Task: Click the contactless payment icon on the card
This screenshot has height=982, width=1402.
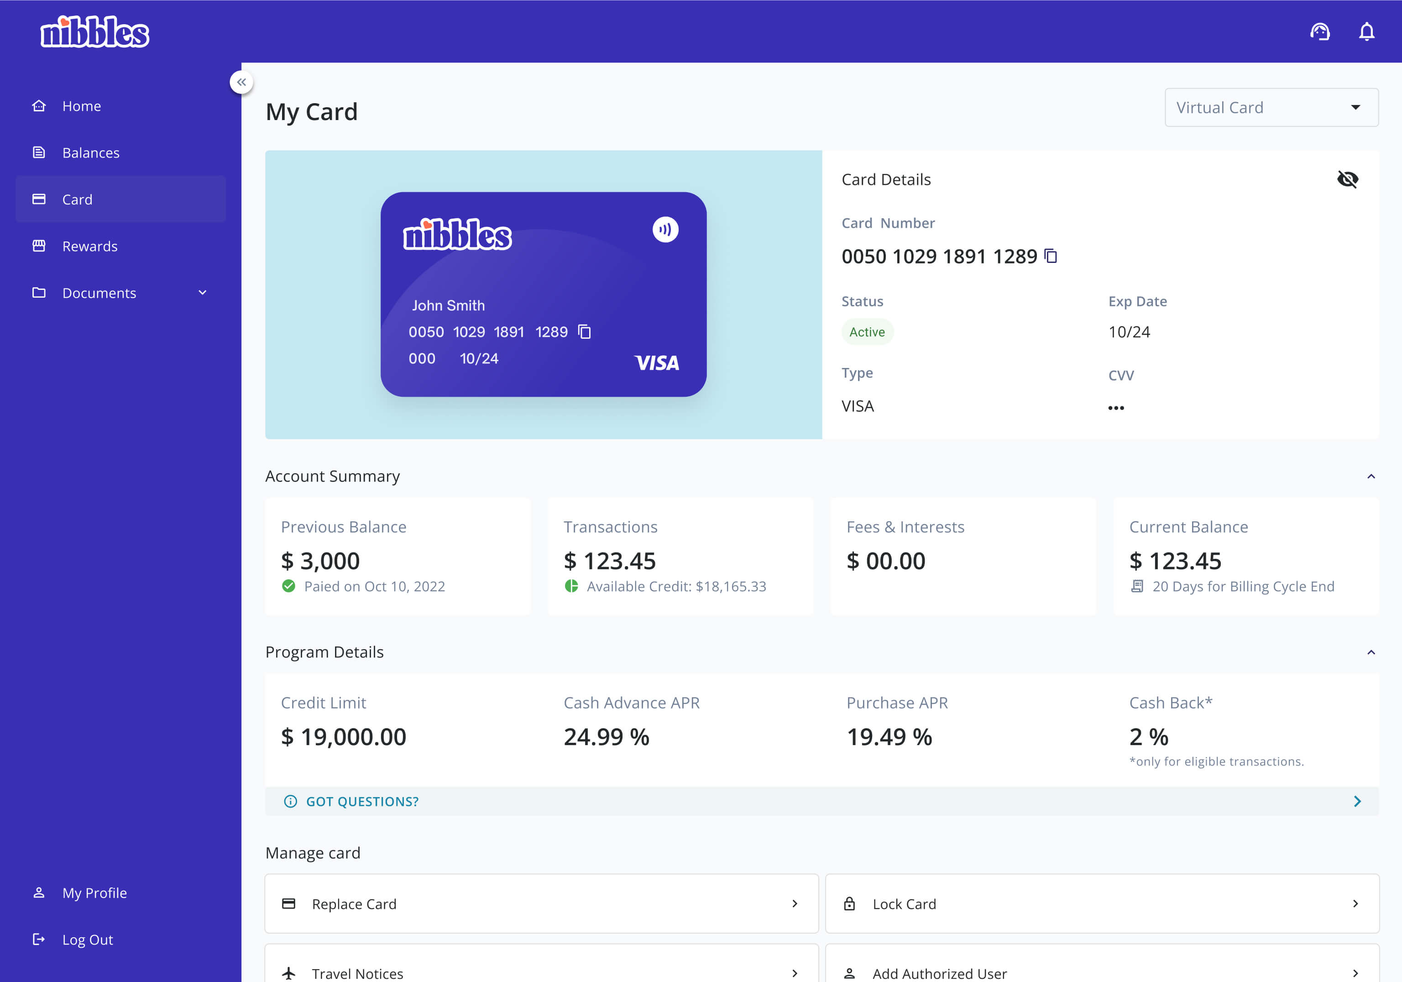Action: tap(665, 230)
